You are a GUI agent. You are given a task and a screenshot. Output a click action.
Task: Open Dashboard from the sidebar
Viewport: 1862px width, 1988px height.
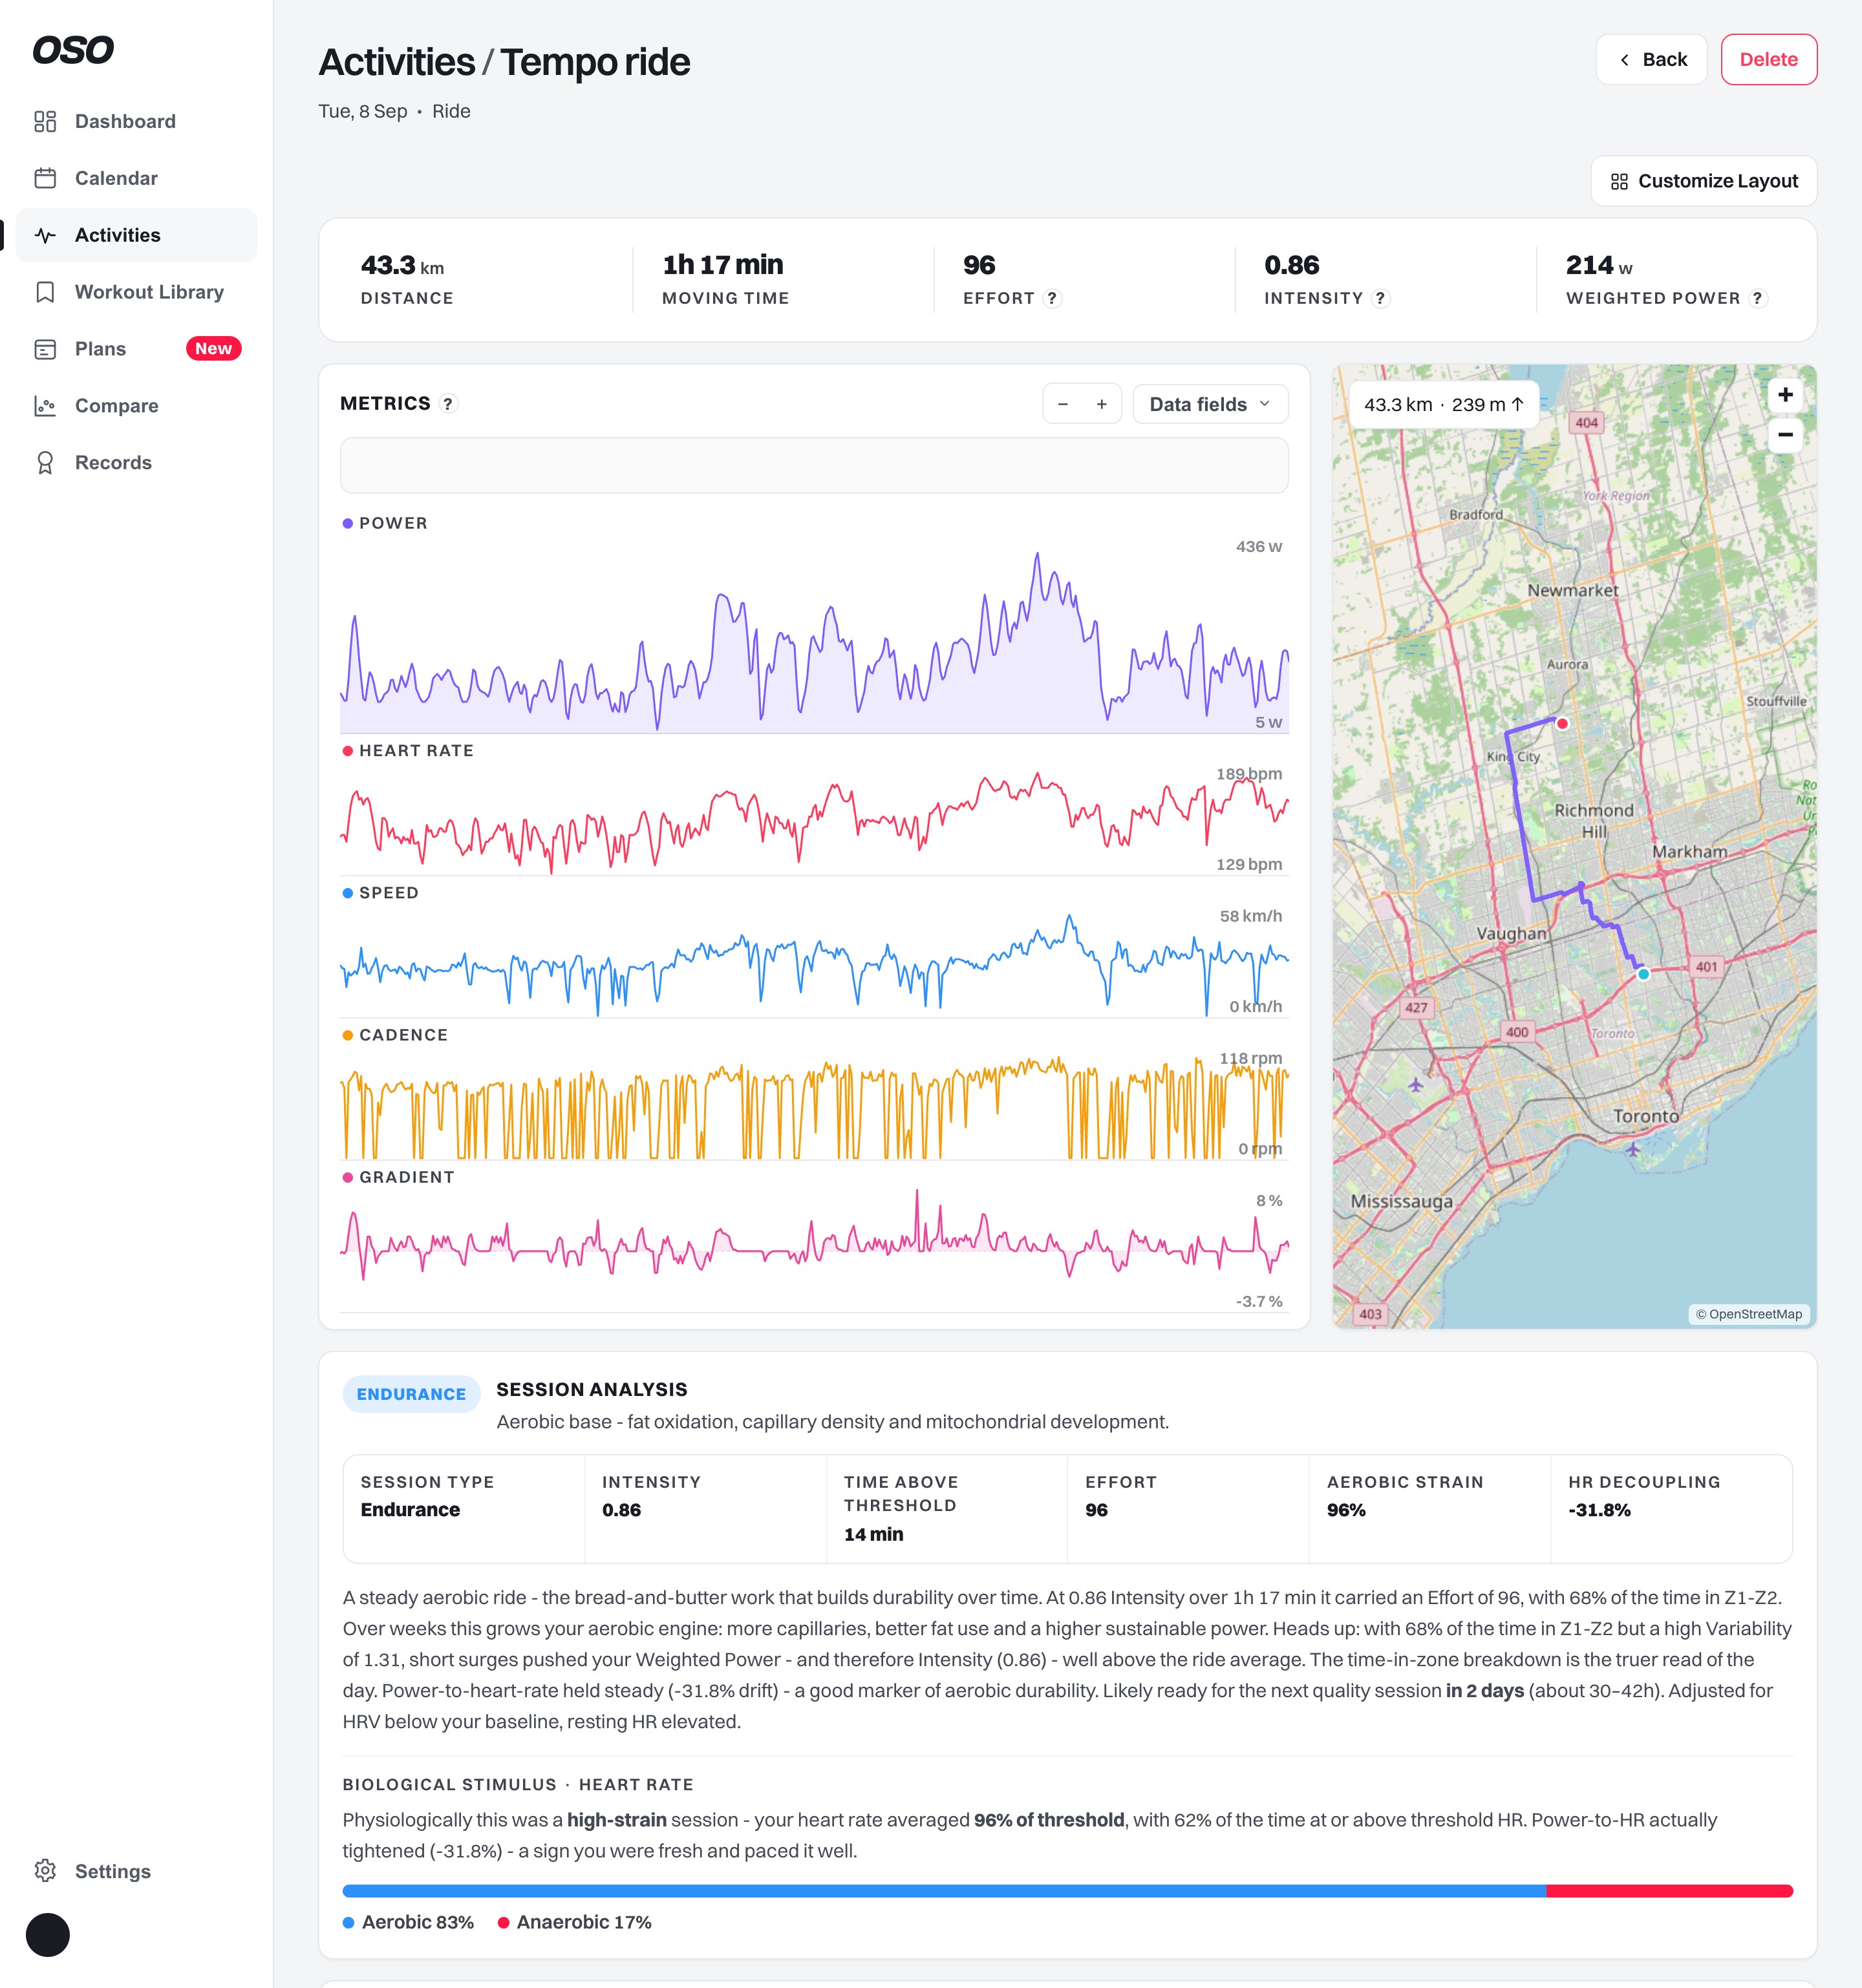coord(136,121)
